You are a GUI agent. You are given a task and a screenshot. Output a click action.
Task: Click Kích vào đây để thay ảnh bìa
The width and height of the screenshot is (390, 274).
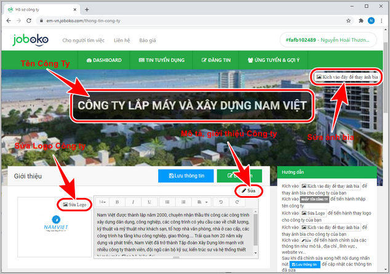[x=347, y=77]
